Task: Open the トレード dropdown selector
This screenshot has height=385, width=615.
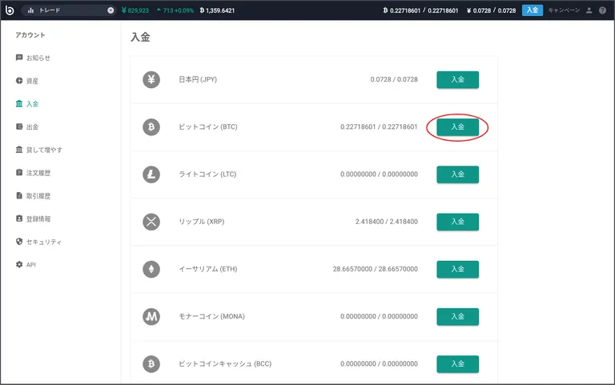Action: click(x=69, y=10)
